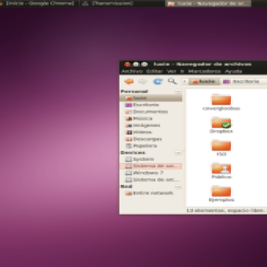Open Descargas in the sidebar
This screenshot has width=267, height=267.
(151, 139)
